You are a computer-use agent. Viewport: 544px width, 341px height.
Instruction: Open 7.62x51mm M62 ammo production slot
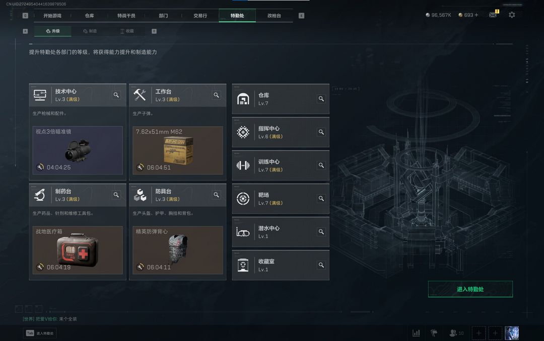(178, 150)
